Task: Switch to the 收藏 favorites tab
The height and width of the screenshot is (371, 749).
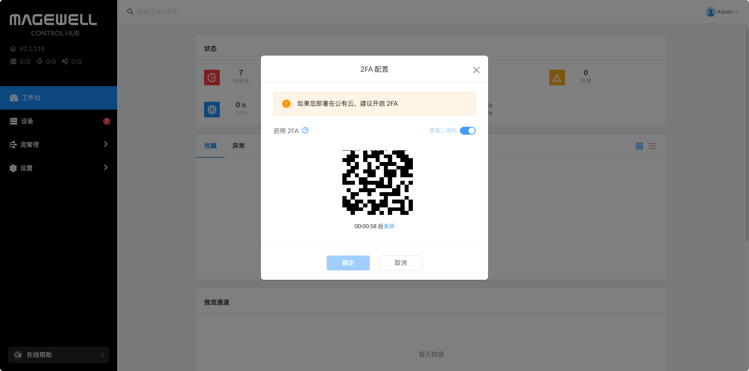Action: tap(210, 146)
